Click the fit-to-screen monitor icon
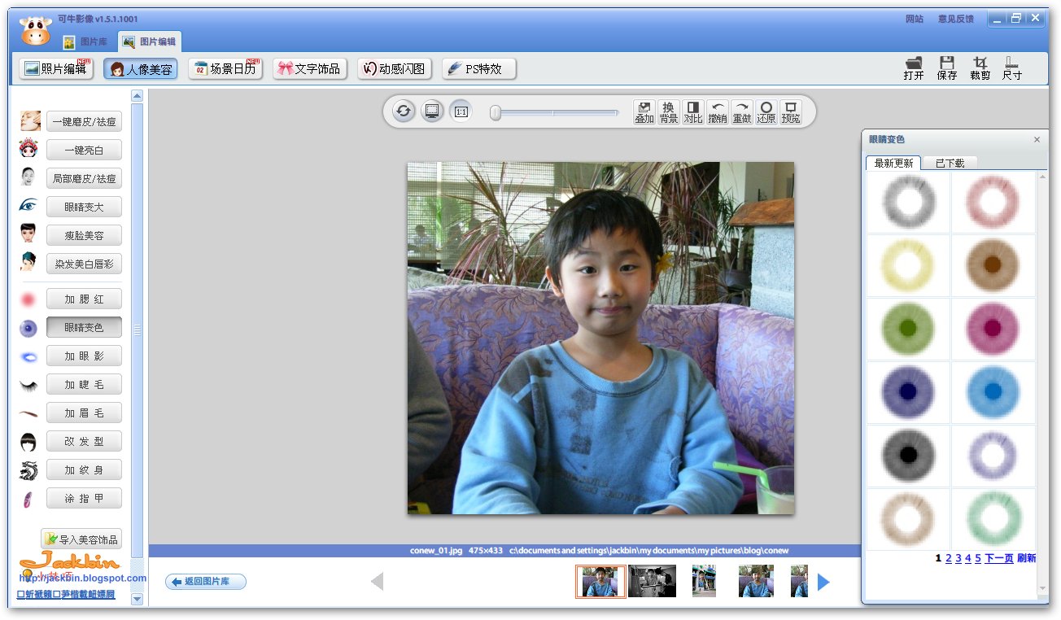Screen dimensions: 1061x620 point(432,111)
